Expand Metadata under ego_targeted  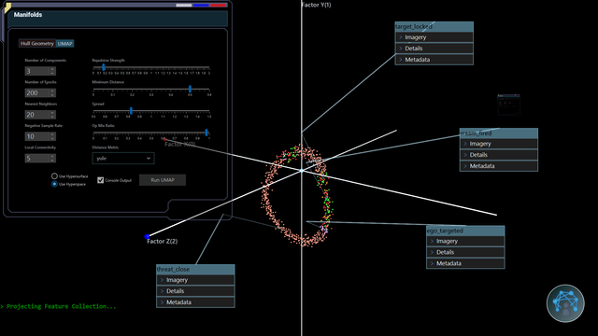pos(465,263)
